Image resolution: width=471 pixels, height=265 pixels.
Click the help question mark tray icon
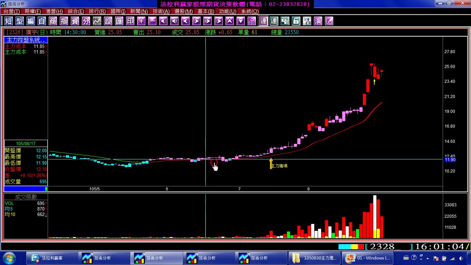coord(414,258)
